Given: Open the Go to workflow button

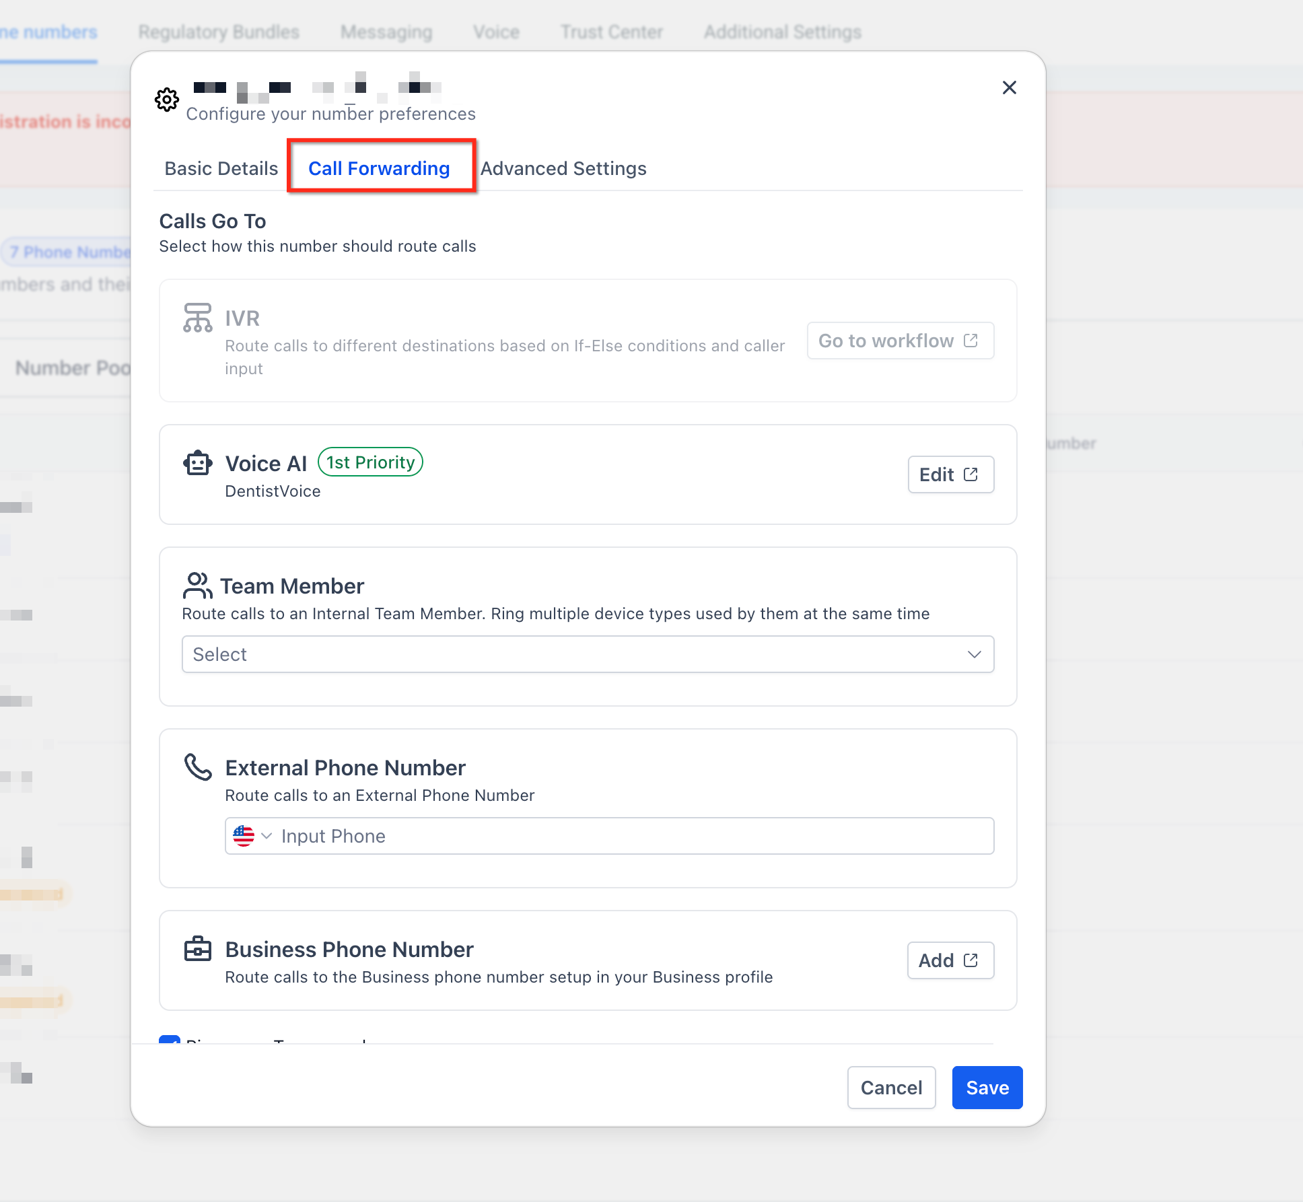Looking at the screenshot, I should click(x=901, y=341).
